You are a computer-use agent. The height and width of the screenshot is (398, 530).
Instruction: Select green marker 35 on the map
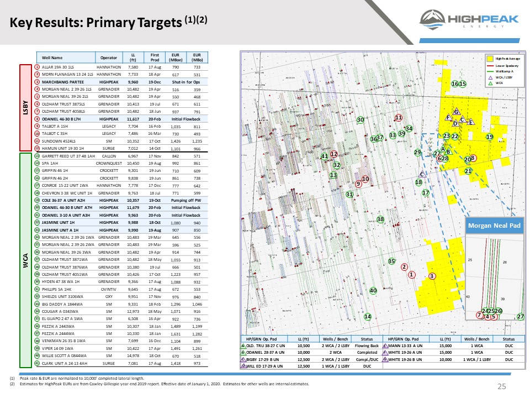coord(391,261)
